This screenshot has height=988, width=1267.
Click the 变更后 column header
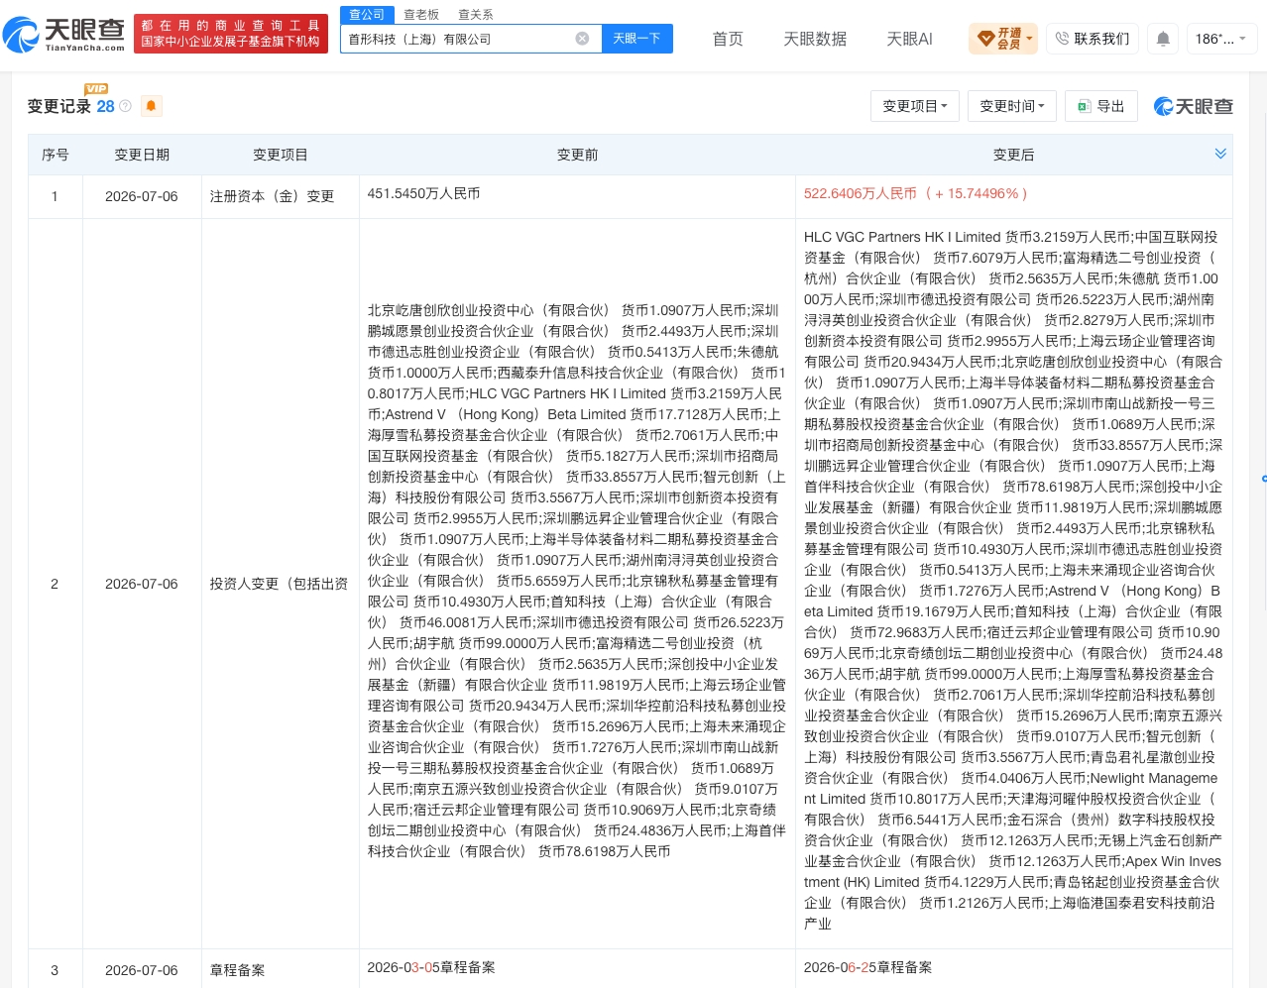tap(1013, 155)
